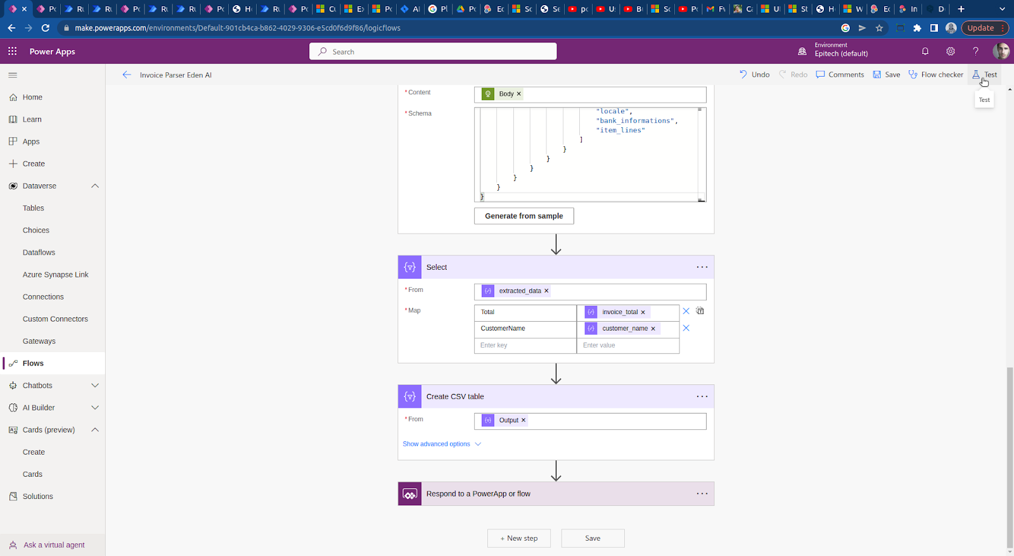The image size is (1014, 556).
Task: Open the notifications bell icon
Action: point(925,51)
